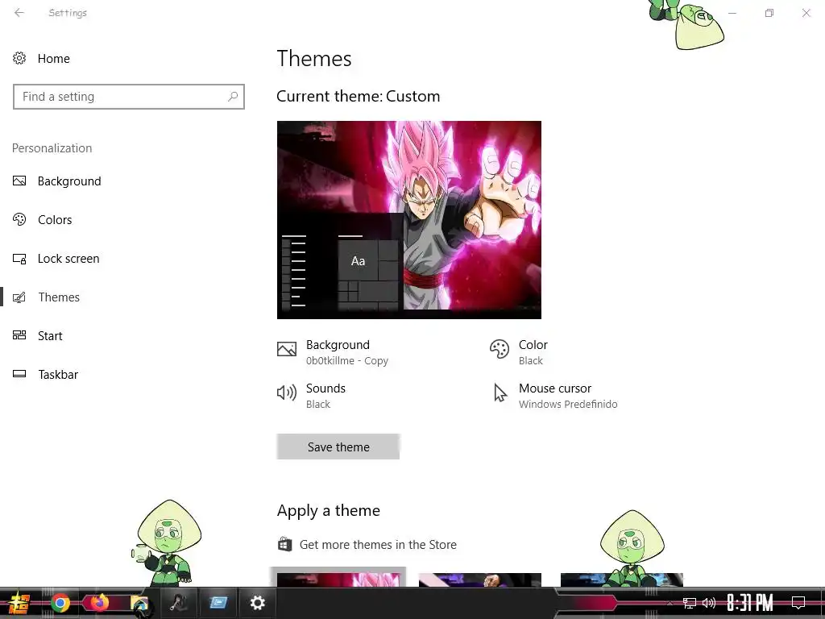Image resolution: width=825 pixels, height=619 pixels.
Task: Click the Store bag icon
Action: coord(284,544)
